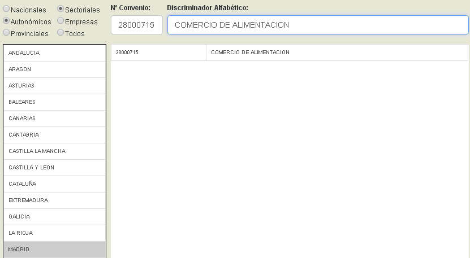Pick EXTREMADURA from the region list

(54, 200)
